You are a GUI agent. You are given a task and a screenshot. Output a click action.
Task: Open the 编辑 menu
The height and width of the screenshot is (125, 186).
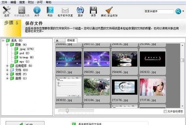pyautogui.click(x=13, y=2)
